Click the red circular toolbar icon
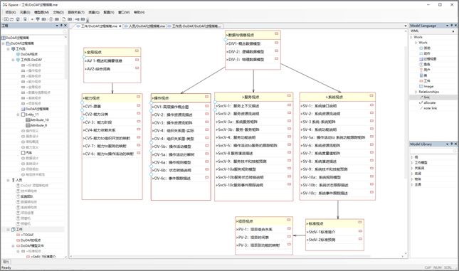Image resolution: width=459 pixels, height=271 pixels. click(51, 19)
